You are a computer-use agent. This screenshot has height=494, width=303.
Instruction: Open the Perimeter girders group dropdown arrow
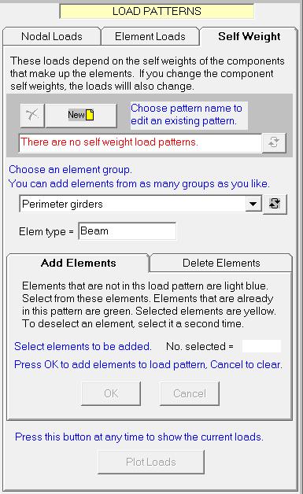click(253, 204)
